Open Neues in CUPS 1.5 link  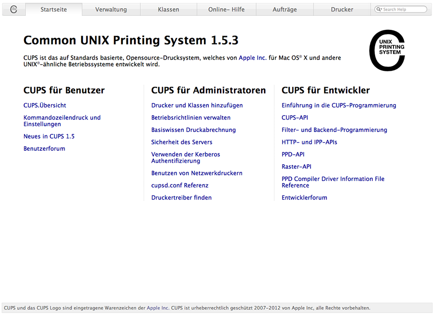[49, 136]
